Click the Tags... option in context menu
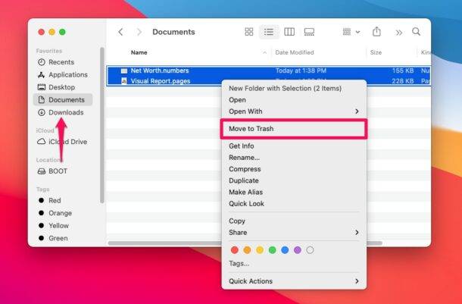Viewport: 462px width, 304px height. (239, 264)
